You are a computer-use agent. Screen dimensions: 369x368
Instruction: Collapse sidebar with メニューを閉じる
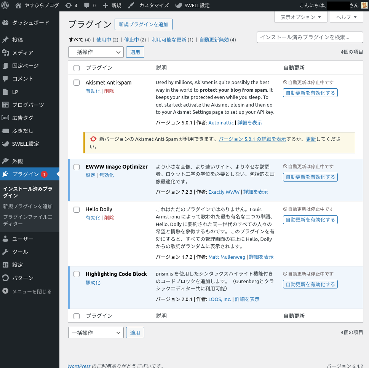[x=32, y=292]
